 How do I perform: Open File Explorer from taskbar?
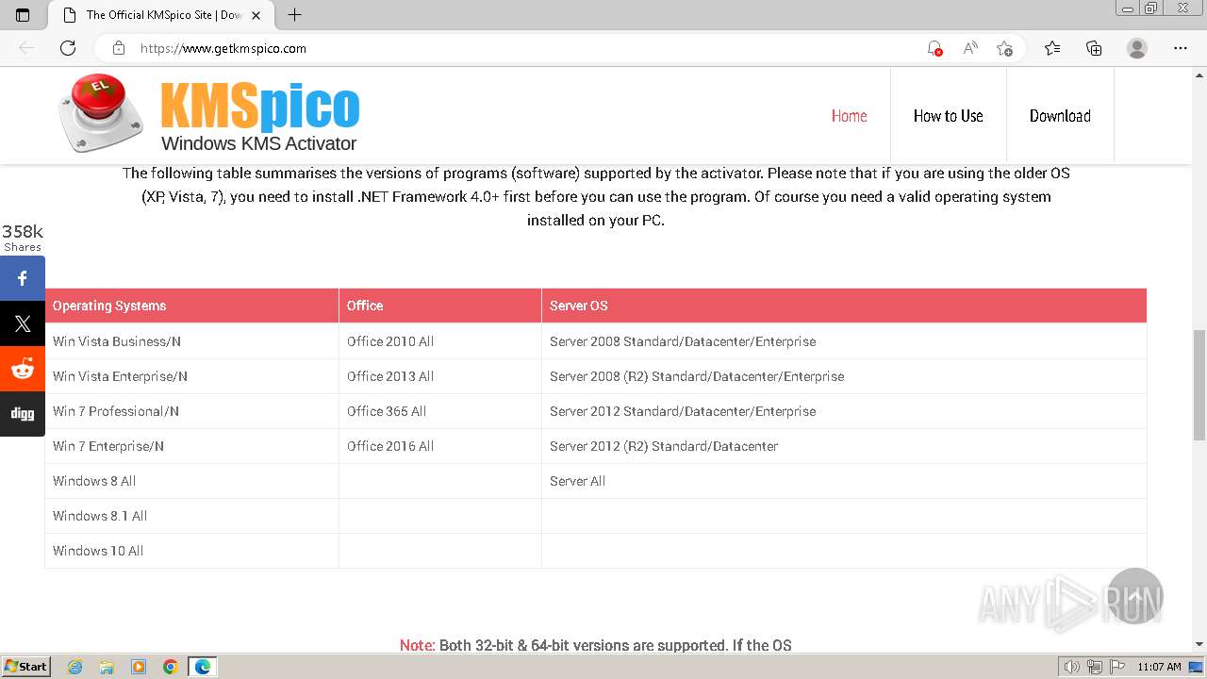point(107,667)
